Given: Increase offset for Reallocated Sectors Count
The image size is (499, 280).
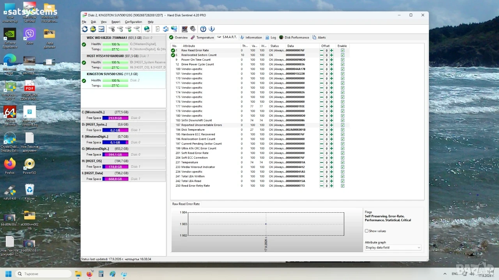Looking at the screenshot, I should [x=331, y=55].
